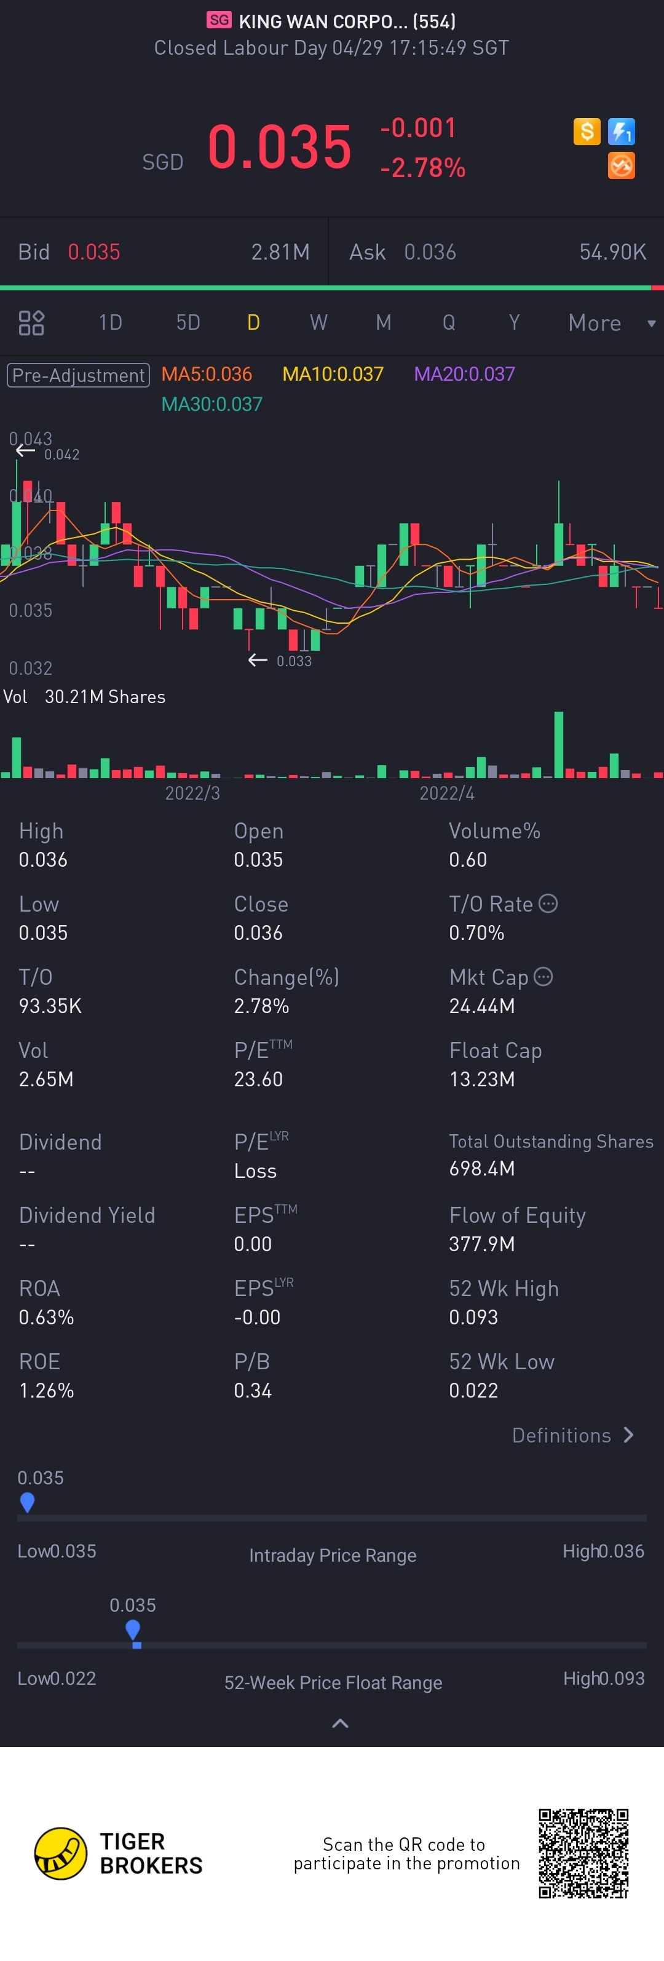Screen dimensions: 664x1961
Task: Toggle the Pre-Adjustment price setting
Action: click(x=78, y=375)
